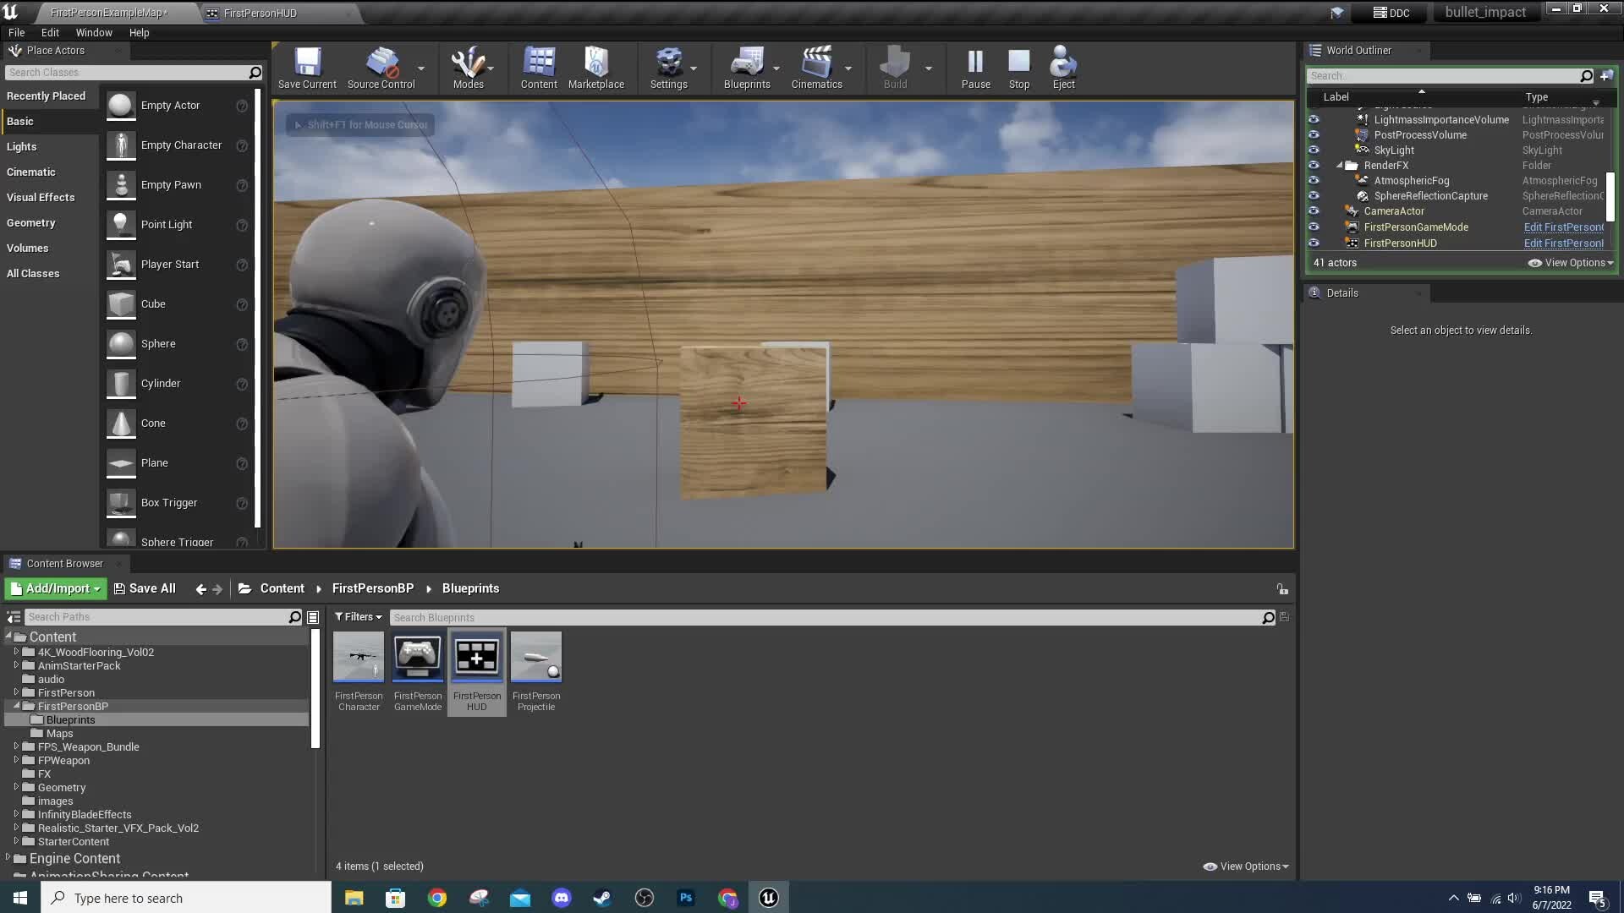Image resolution: width=1624 pixels, height=913 pixels.
Task: Select the FirstPersonProjectile blueprint thumbnail
Action: coord(536,658)
